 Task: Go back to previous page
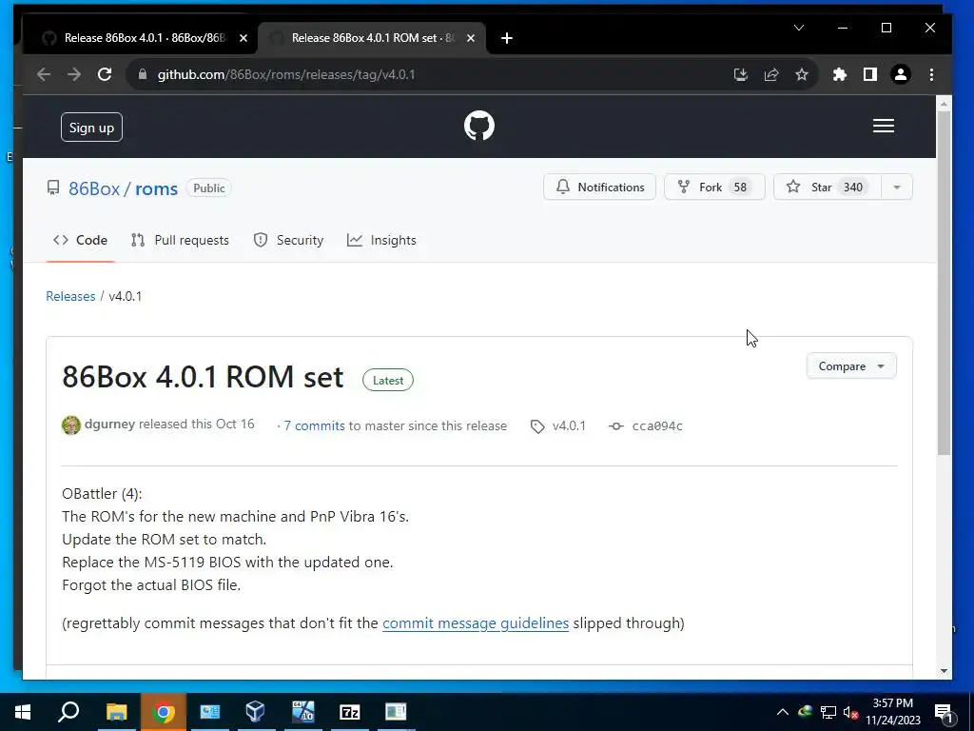coord(44,74)
